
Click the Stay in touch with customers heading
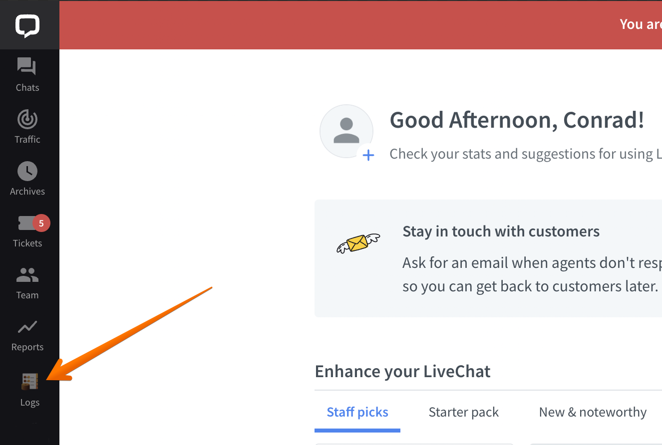501,231
